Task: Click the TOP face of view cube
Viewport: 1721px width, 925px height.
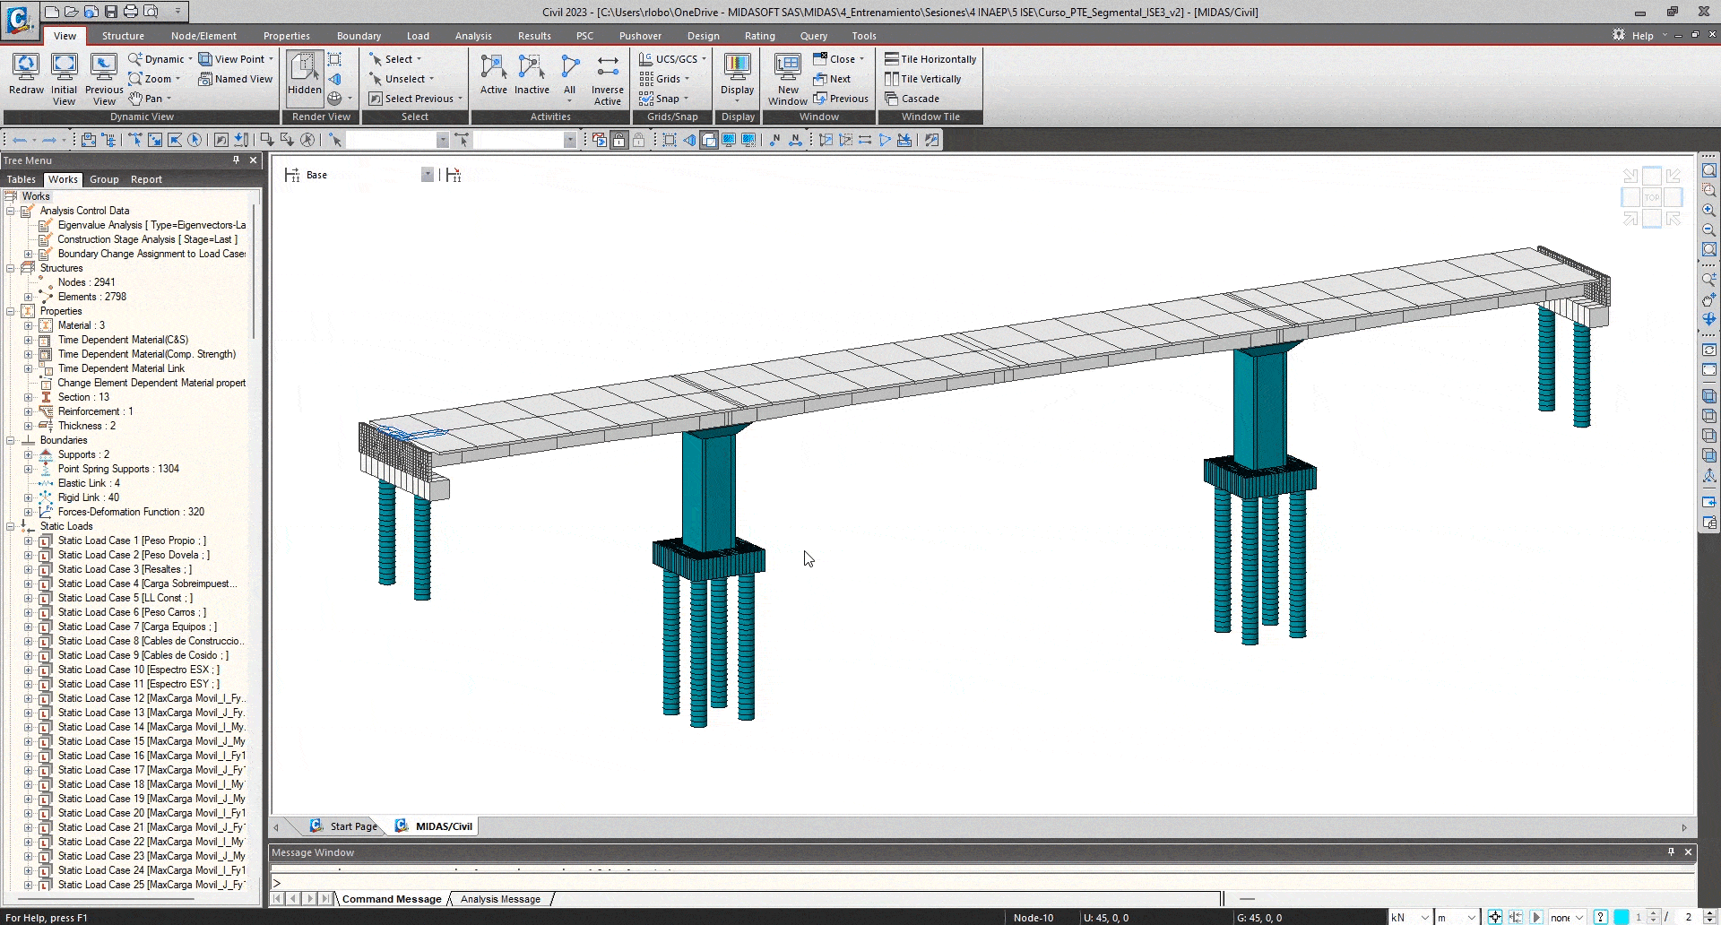Action: 1652,197
